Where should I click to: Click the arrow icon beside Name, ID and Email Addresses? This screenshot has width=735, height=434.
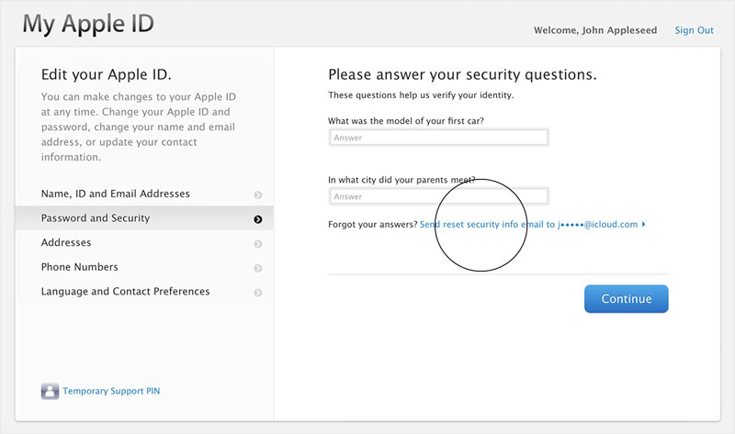[258, 195]
